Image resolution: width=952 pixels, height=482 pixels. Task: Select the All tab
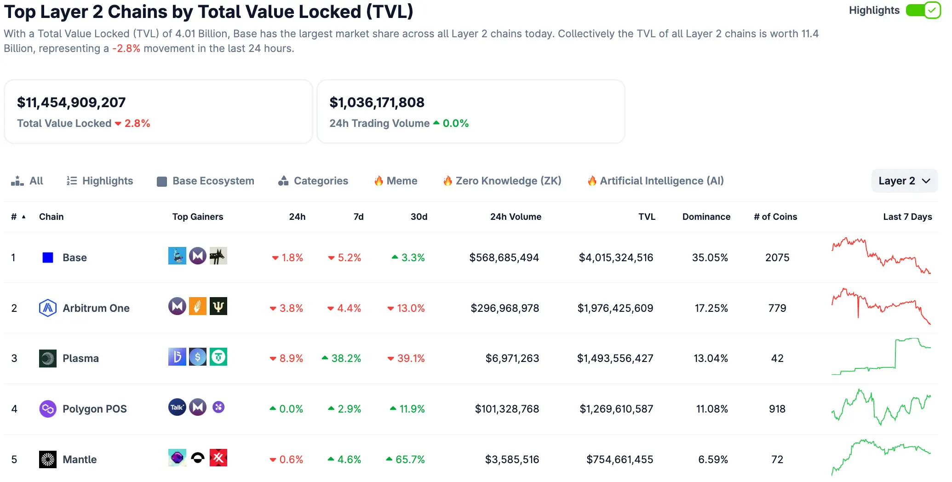(28, 181)
